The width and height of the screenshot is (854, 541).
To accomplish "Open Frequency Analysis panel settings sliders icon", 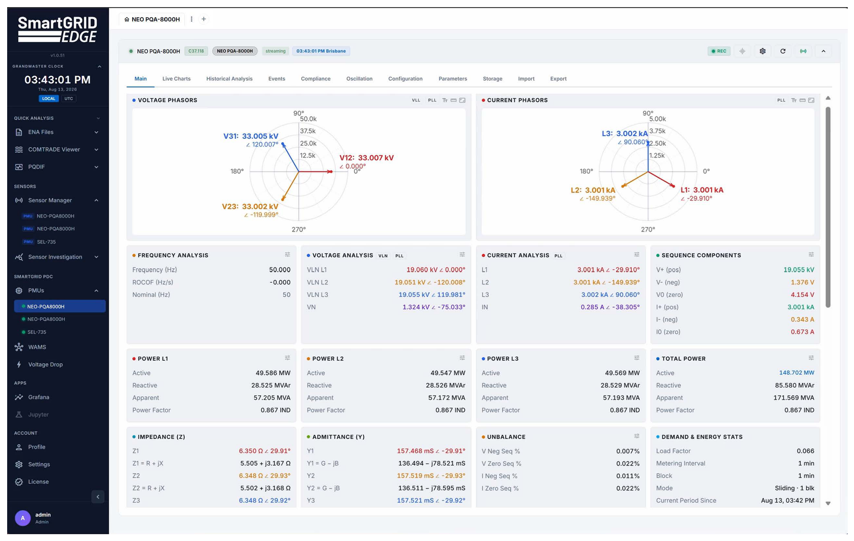I will (x=287, y=254).
